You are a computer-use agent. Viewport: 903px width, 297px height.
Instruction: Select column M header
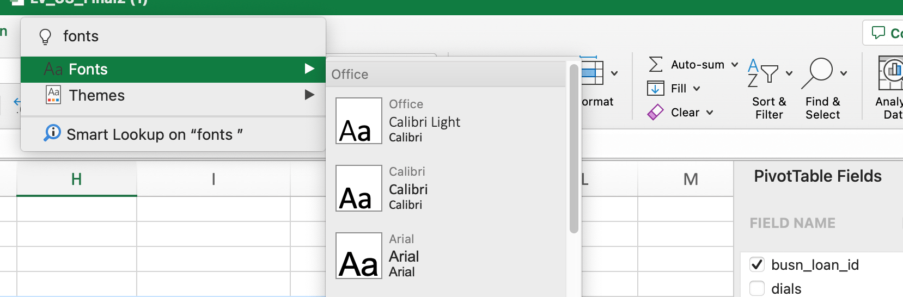pos(691,179)
